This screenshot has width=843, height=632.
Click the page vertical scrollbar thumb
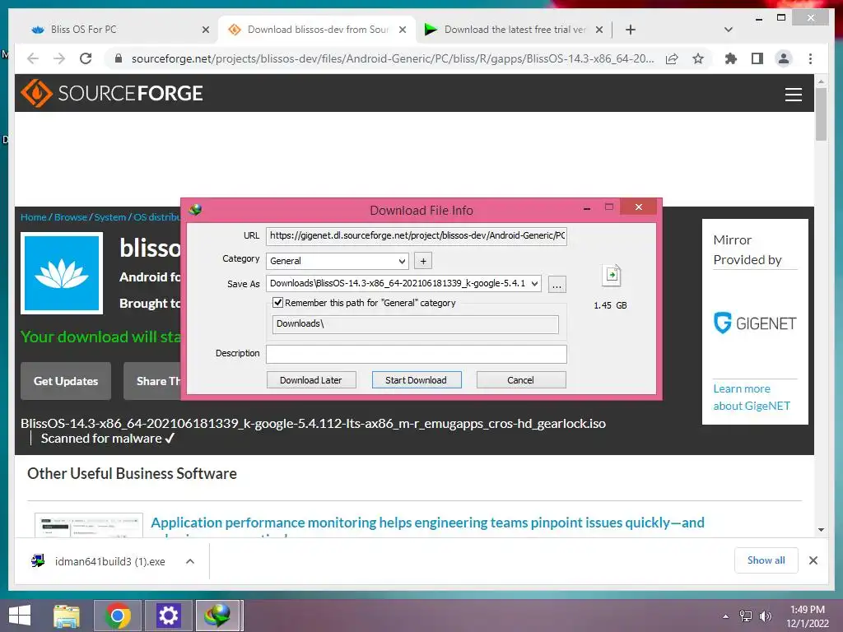click(x=821, y=114)
